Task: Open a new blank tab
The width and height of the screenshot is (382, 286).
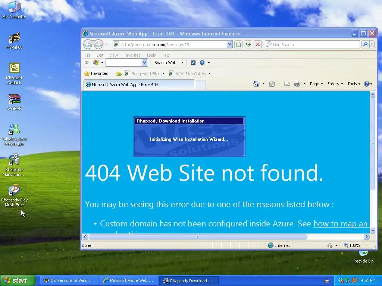Action: (200, 85)
